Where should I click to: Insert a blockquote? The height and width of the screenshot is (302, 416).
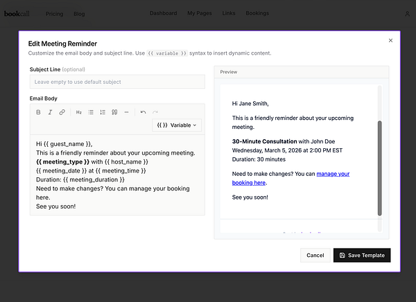[x=114, y=112]
